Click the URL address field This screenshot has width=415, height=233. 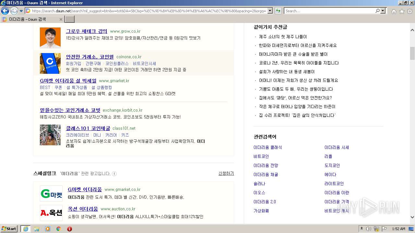pyautogui.click(x=149, y=11)
